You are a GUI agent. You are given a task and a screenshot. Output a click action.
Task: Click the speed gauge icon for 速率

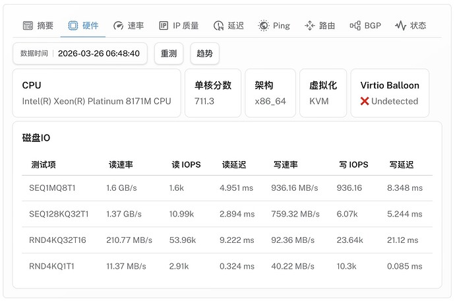(119, 26)
